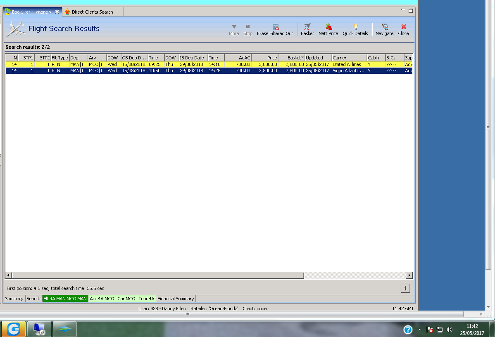Click horizontal scrollbar left arrow
Screen dimensions: 495x337
9,275
